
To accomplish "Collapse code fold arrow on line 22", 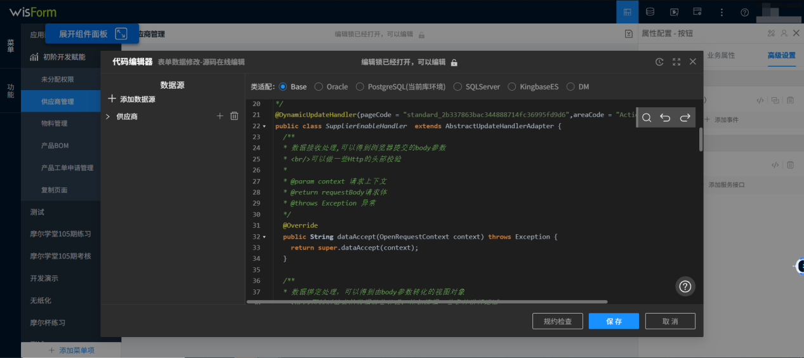I will pos(265,126).
